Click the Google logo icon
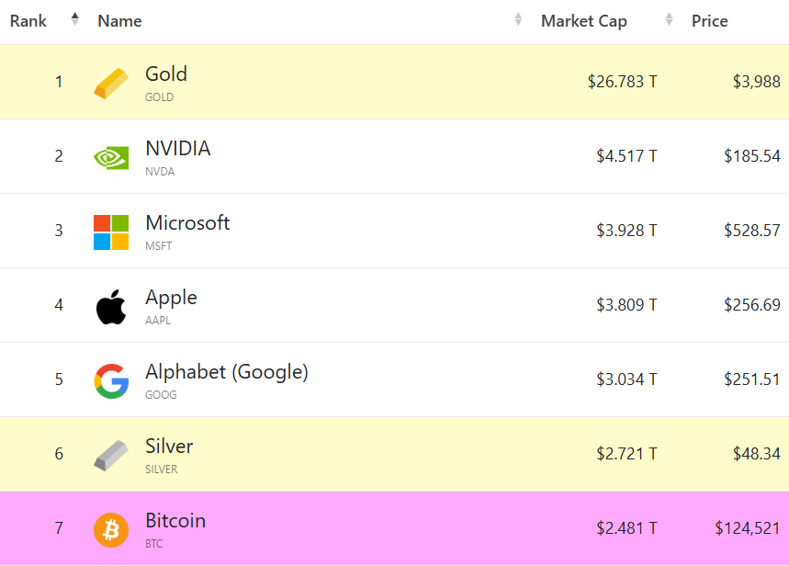Screen dimensions: 789x566 coord(111,380)
